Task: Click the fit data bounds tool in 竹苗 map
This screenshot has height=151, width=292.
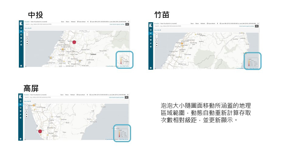Action: point(157,40)
